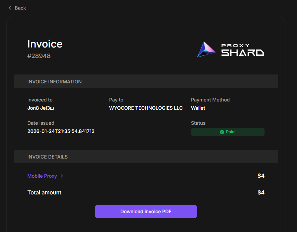Click the INVOICE INFORMATION section header
The image size is (297, 232).
pyautogui.click(x=54, y=82)
